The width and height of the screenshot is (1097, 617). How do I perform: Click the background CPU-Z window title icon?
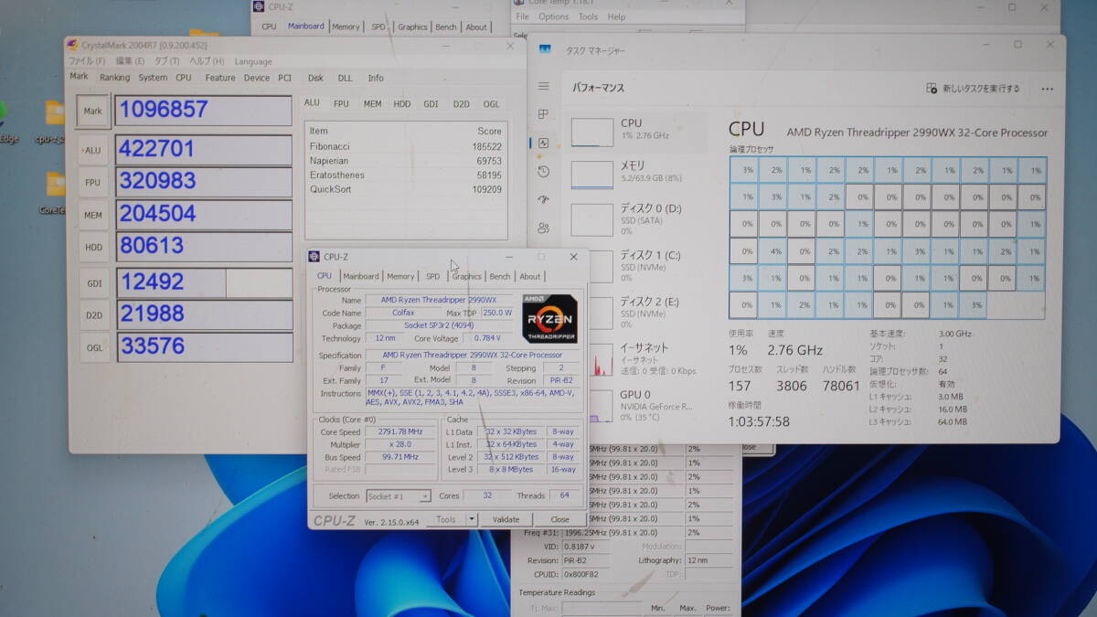click(x=260, y=6)
